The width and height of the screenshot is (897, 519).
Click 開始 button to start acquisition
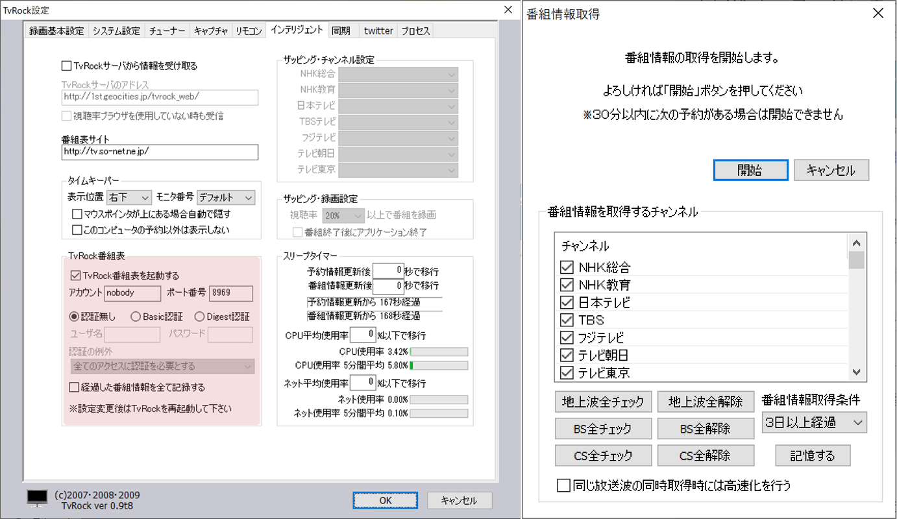pyautogui.click(x=750, y=170)
